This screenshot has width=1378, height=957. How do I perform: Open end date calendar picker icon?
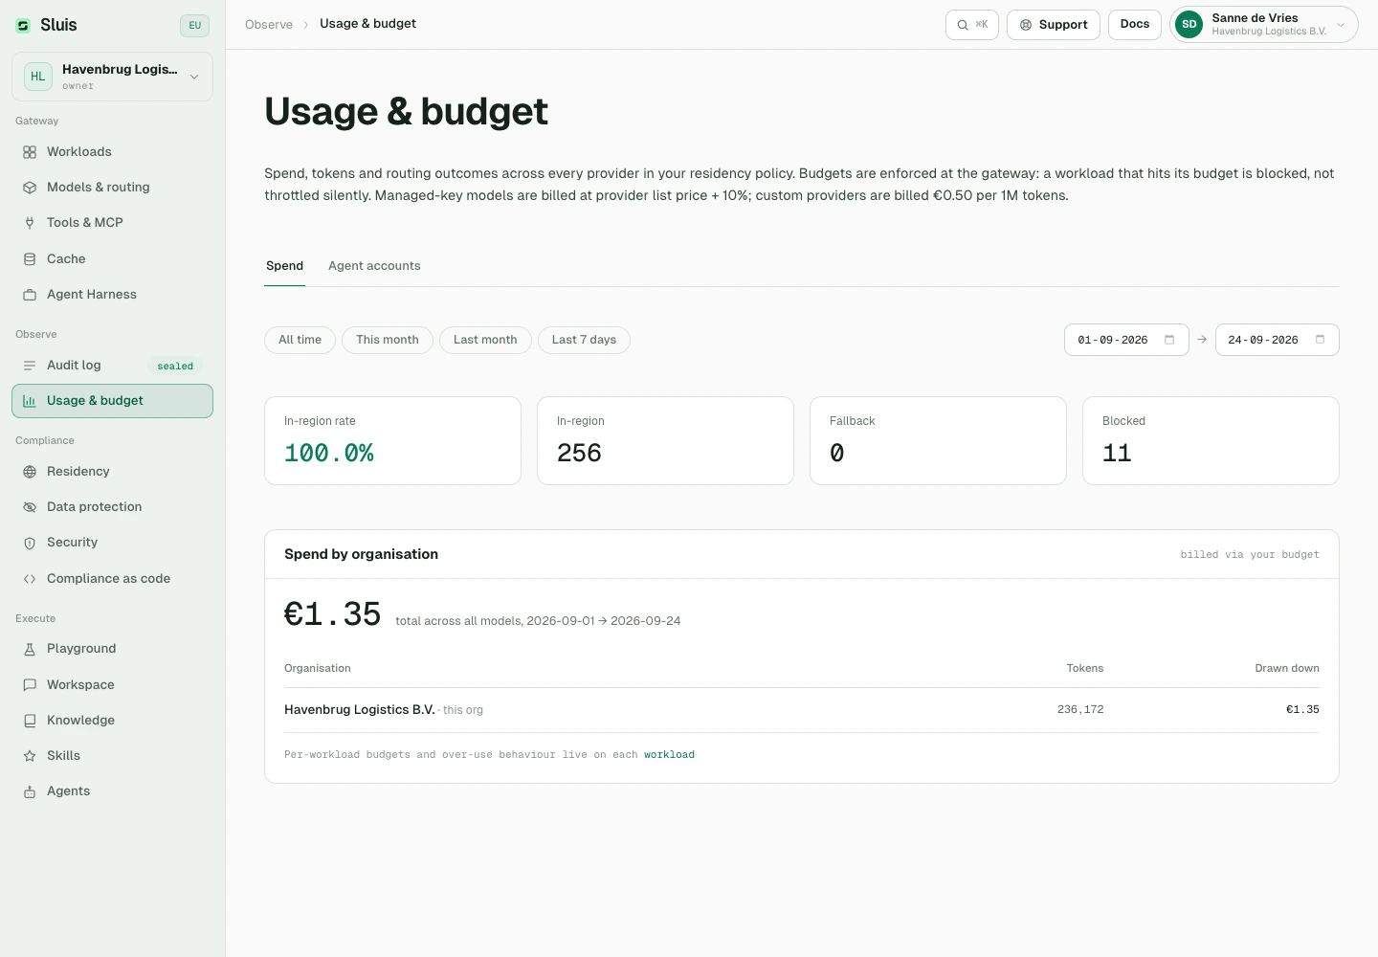click(1321, 340)
